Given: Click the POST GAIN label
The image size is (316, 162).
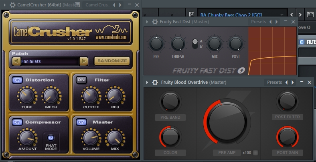Looking at the screenshot, I should [x=288, y=152].
